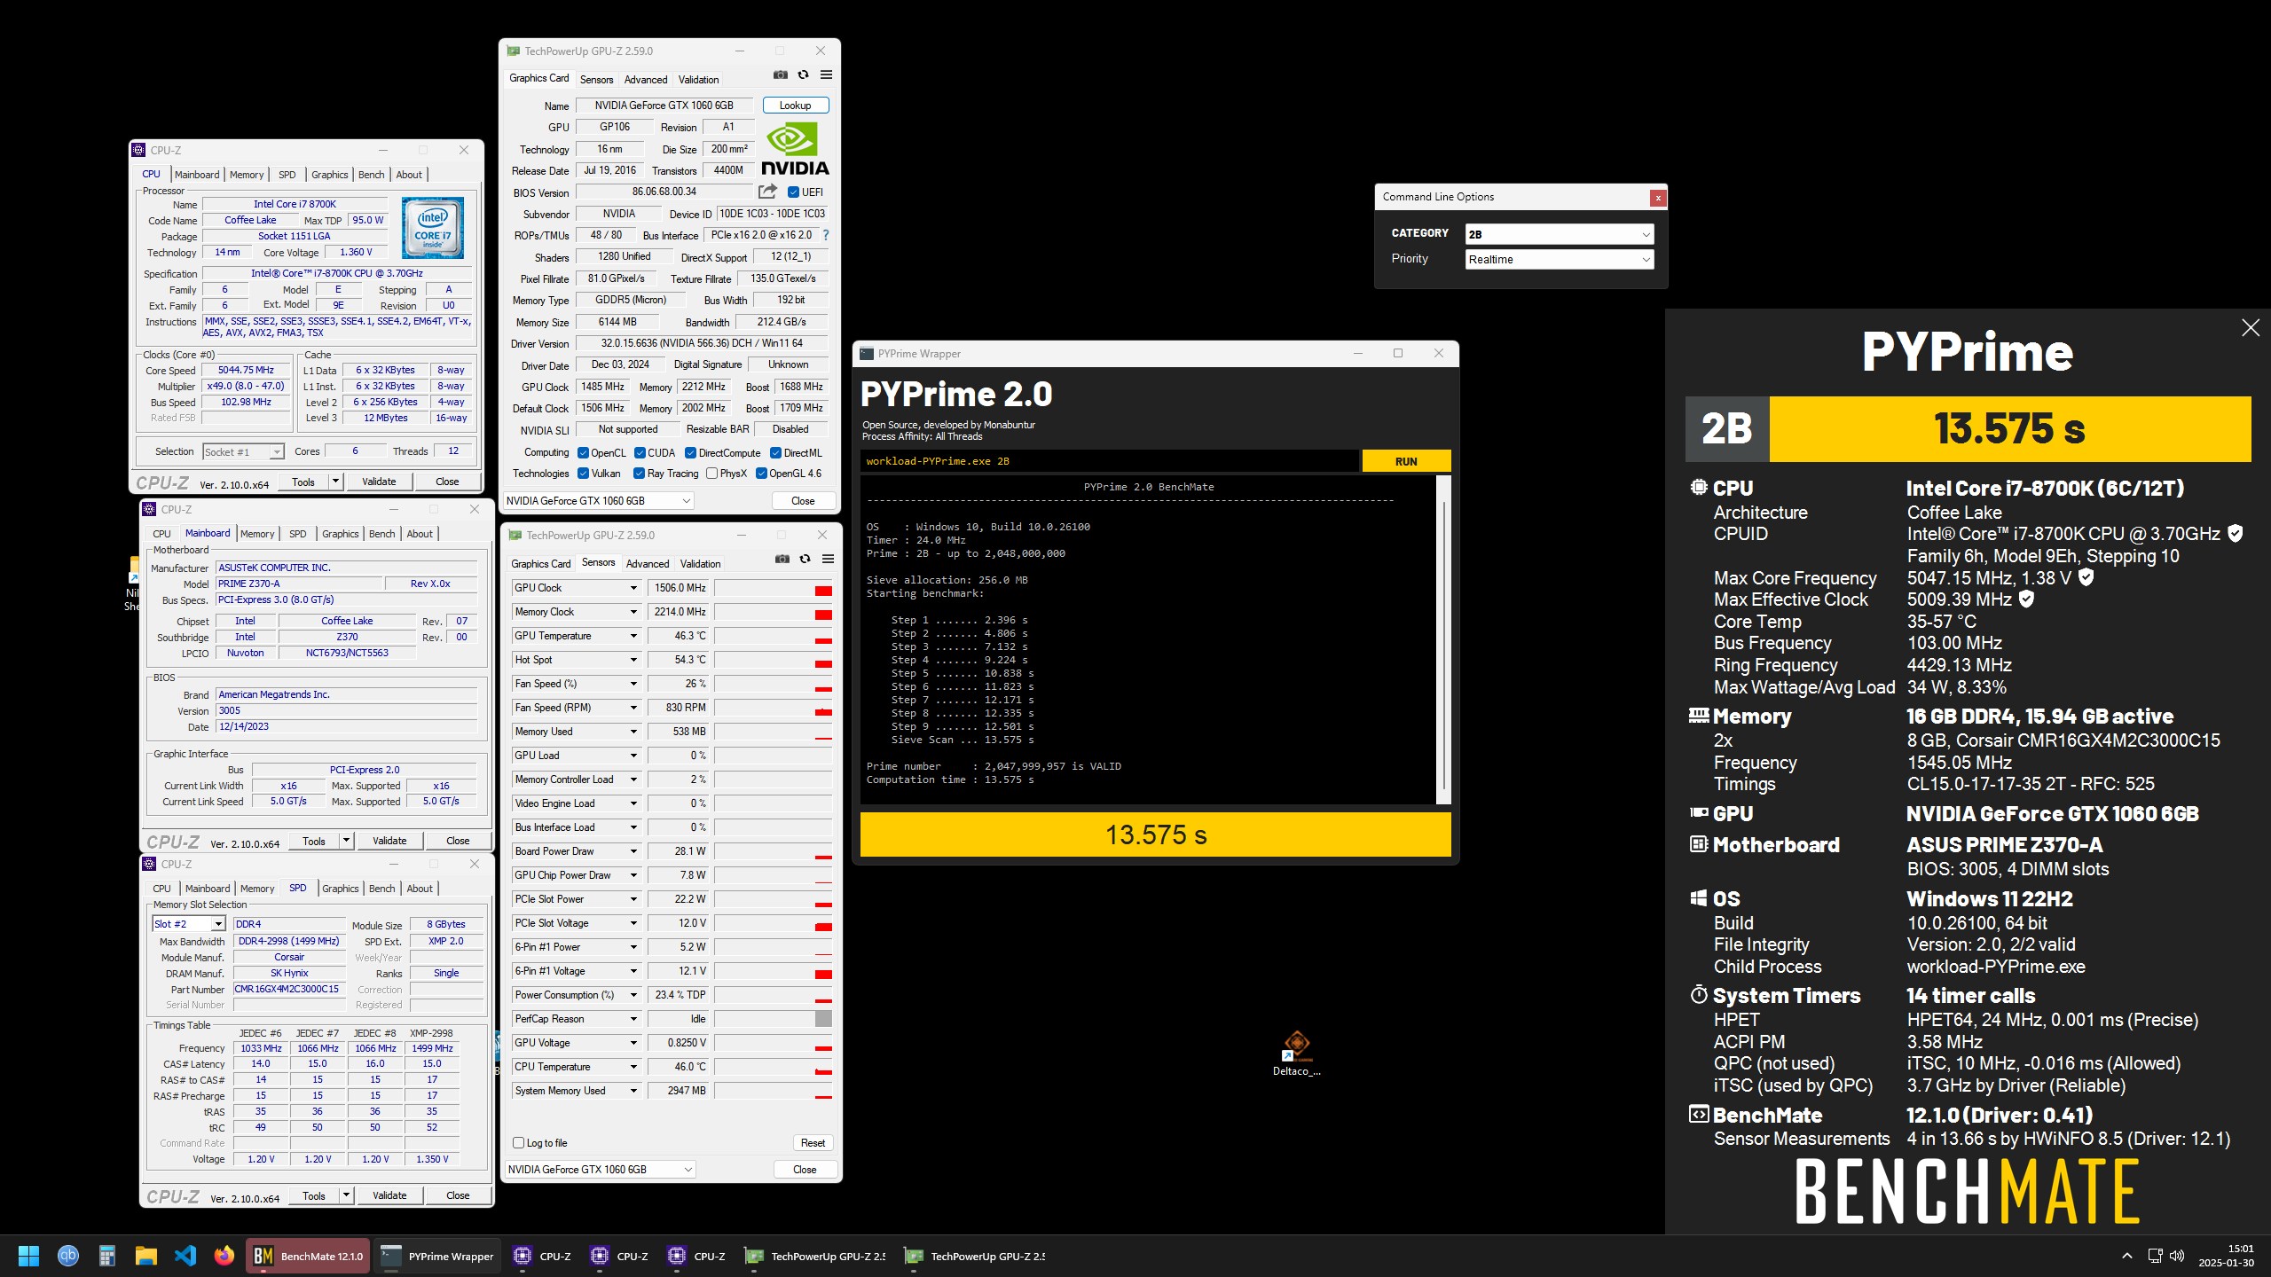The height and width of the screenshot is (1277, 2271).
Task: Toggle the Vulkan checkbox
Action: coord(583,474)
